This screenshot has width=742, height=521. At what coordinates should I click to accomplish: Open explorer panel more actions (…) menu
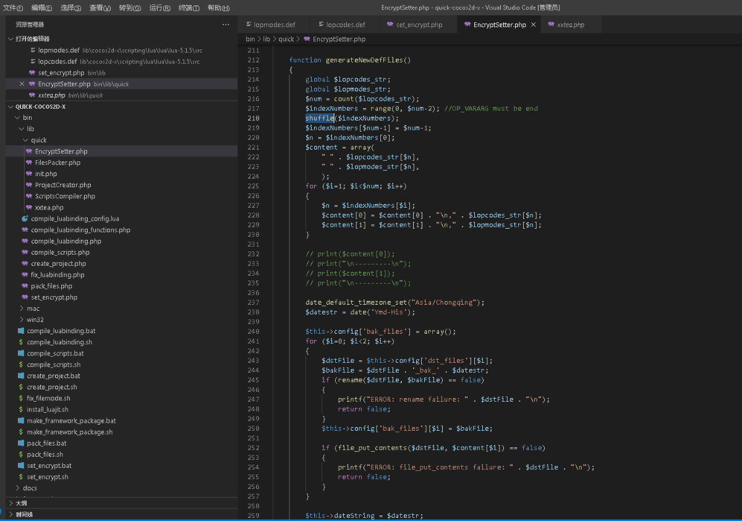point(226,25)
